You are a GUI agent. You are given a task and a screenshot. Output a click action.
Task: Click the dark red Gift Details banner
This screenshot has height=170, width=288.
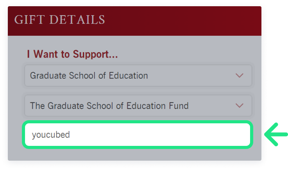tap(134, 21)
